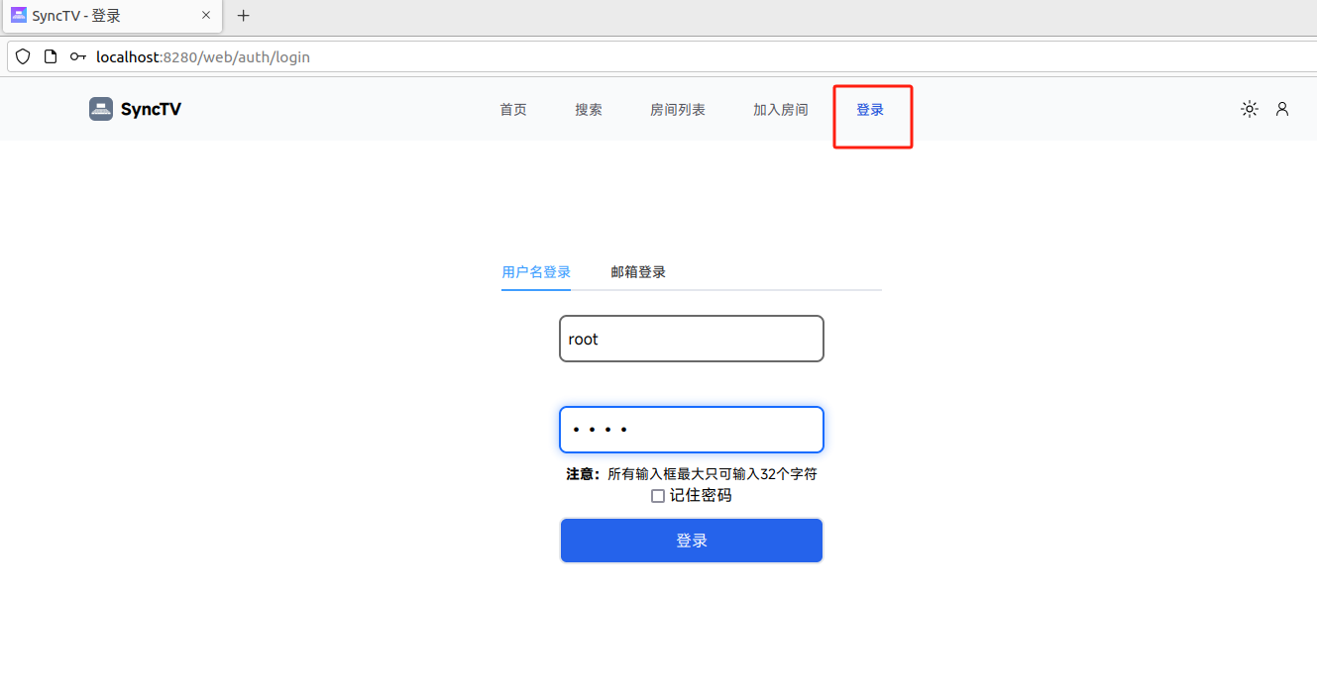The width and height of the screenshot is (1317, 693).
Task: Toggle the light/dark theme sun icon
Action: pos(1250,109)
